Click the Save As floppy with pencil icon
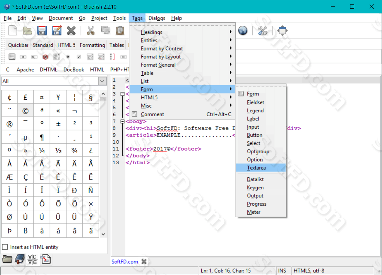 click(57, 31)
